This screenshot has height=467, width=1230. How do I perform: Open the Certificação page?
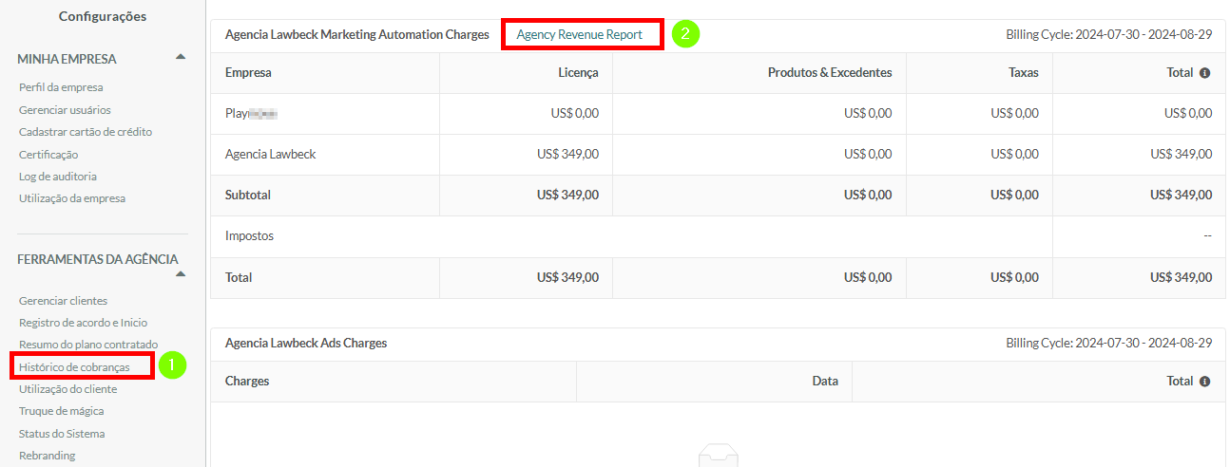[48, 155]
